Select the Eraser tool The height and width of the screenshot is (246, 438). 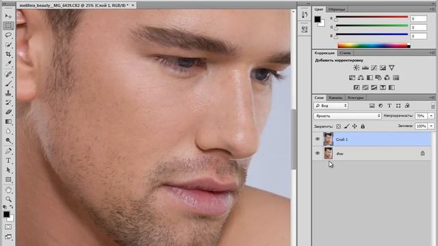pyautogui.click(x=8, y=112)
